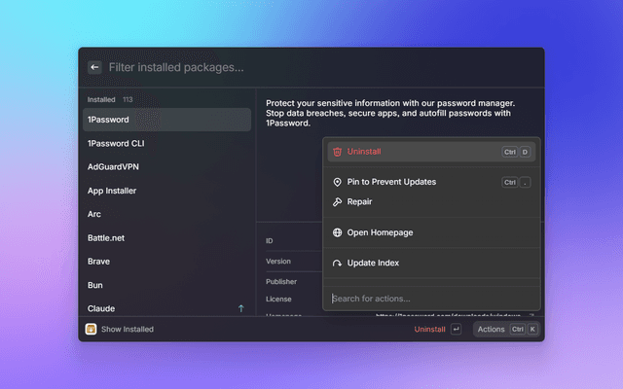
Task: Click the globe icon for Open Homepage
Action: coord(337,232)
